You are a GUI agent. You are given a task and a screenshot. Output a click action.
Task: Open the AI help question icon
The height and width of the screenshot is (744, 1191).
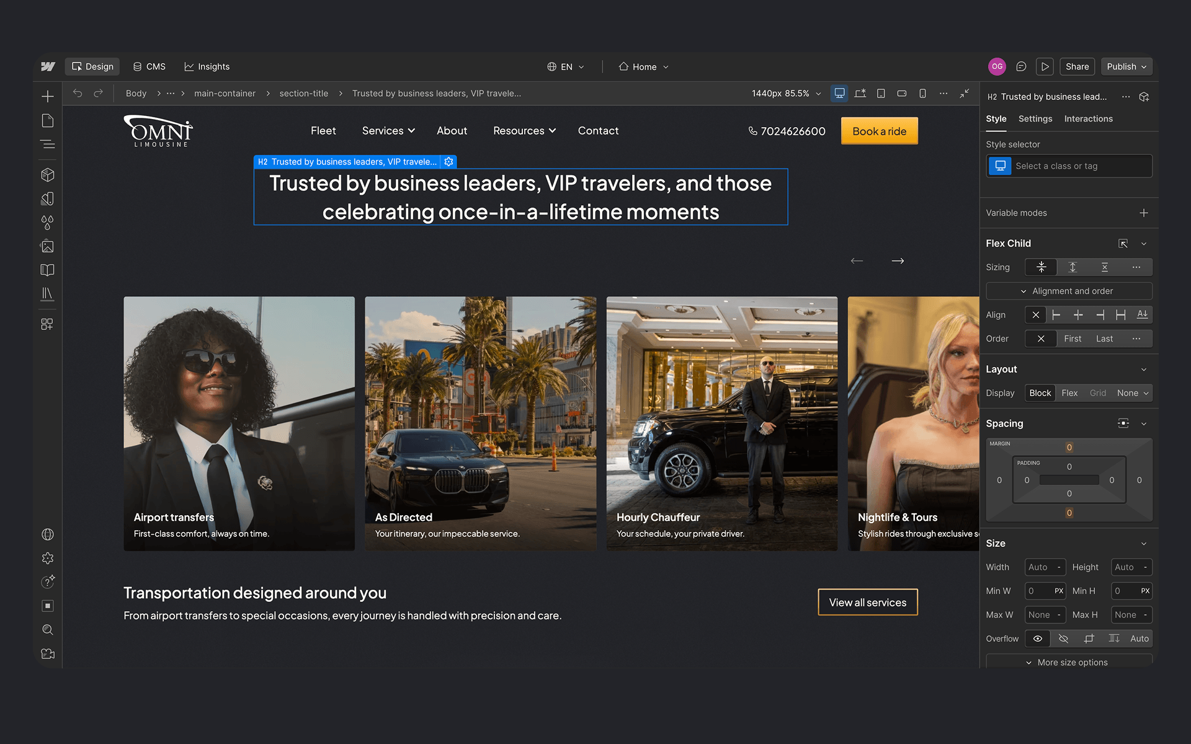coord(48,582)
